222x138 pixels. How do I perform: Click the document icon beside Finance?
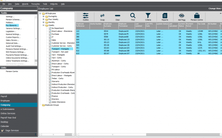[x=50, y=96]
